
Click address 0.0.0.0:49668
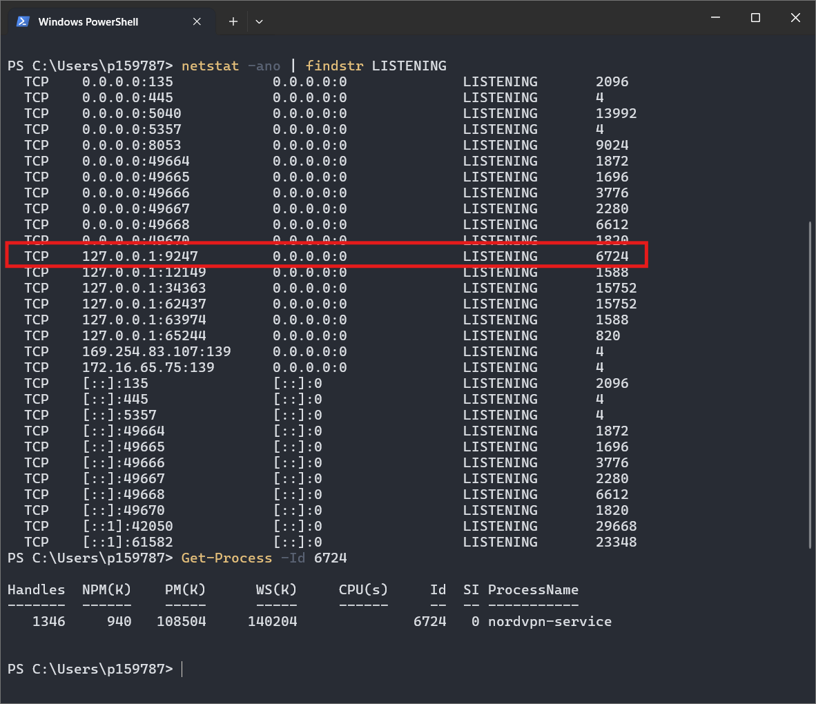tap(136, 225)
